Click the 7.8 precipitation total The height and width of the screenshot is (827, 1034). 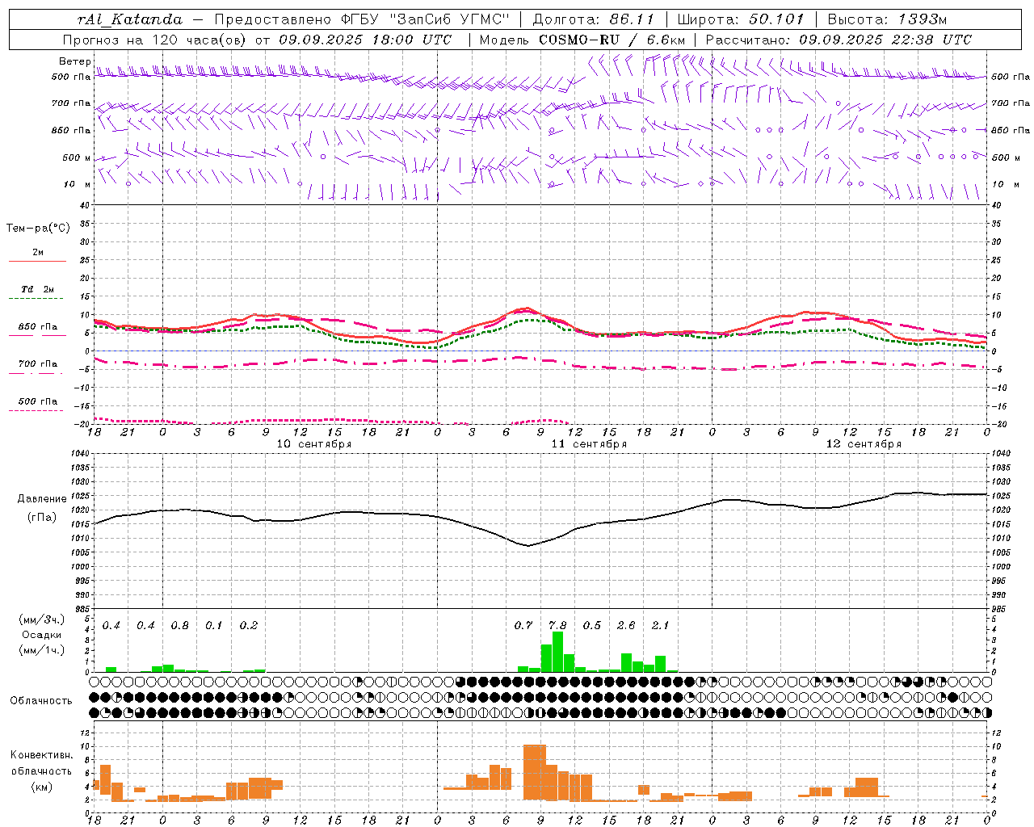pos(557,625)
